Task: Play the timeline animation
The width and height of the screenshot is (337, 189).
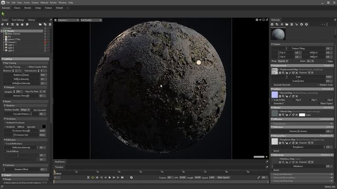Action: pos(110,177)
